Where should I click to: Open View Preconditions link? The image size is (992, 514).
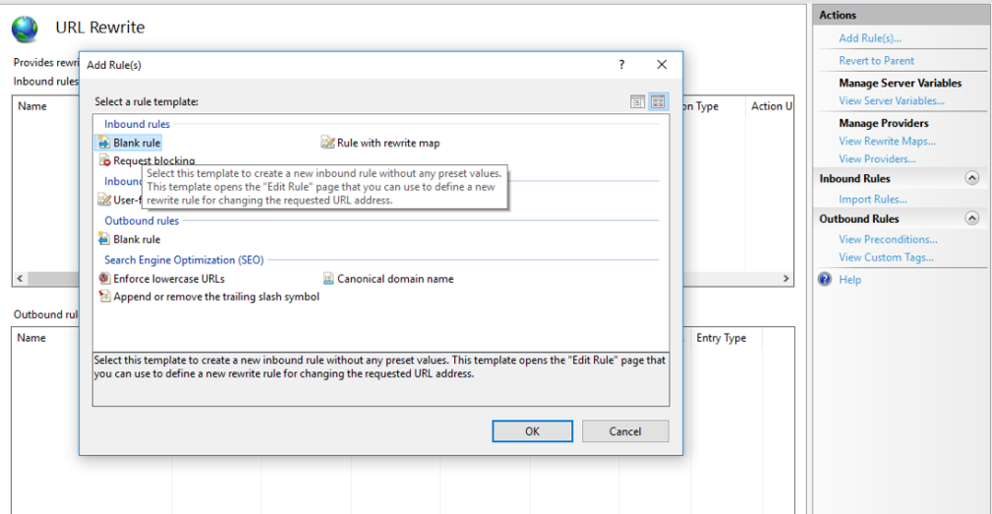888,240
